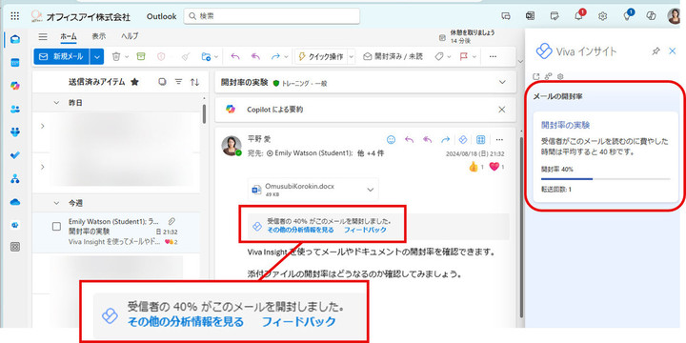Switch to the ヘルプ tab
This screenshot has width=686, height=343.
click(x=130, y=36)
